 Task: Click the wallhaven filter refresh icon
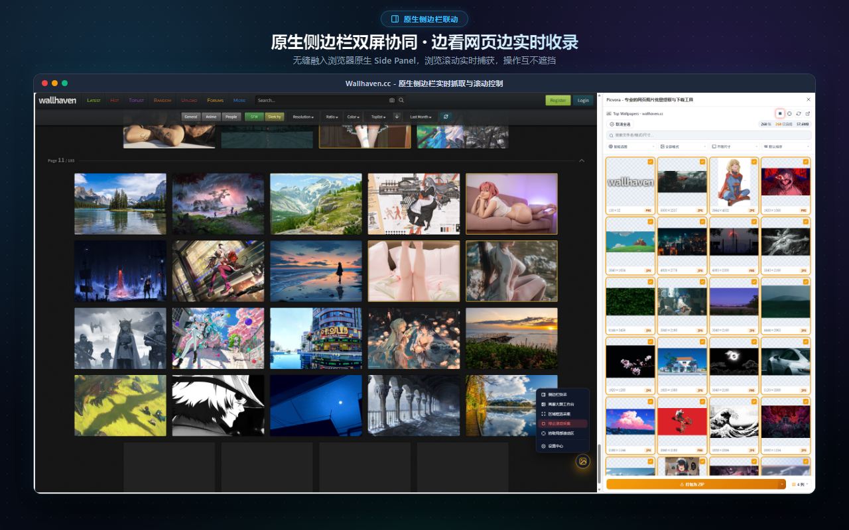pyautogui.click(x=446, y=117)
